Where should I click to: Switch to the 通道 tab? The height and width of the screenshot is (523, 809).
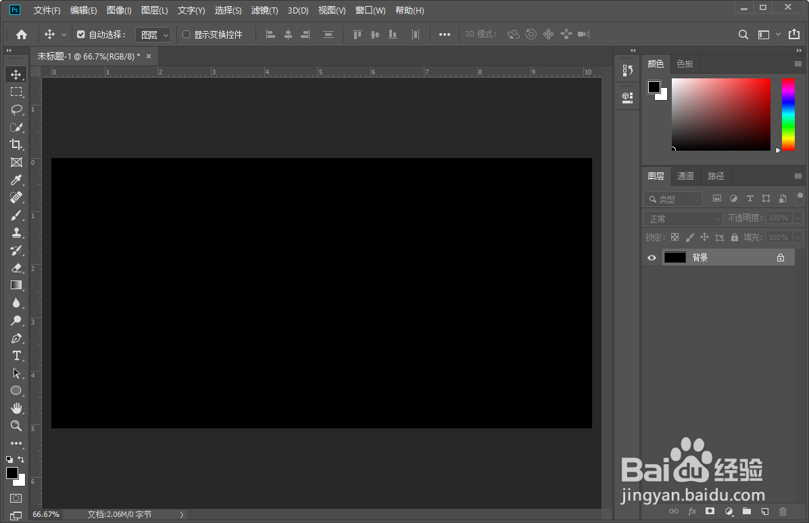point(685,176)
